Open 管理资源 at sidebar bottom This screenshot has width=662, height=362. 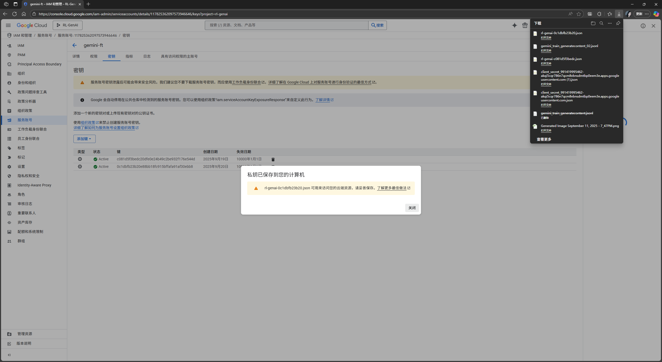click(34, 334)
